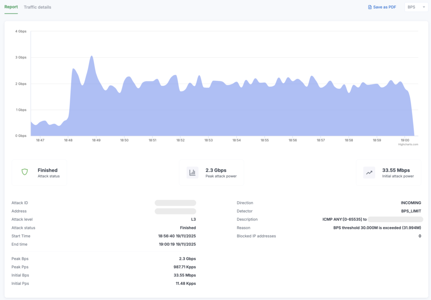Click the BPS_LIMIT detector value
Image resolution: width=431 pixels, height=300 pixels.
[410, 211]
